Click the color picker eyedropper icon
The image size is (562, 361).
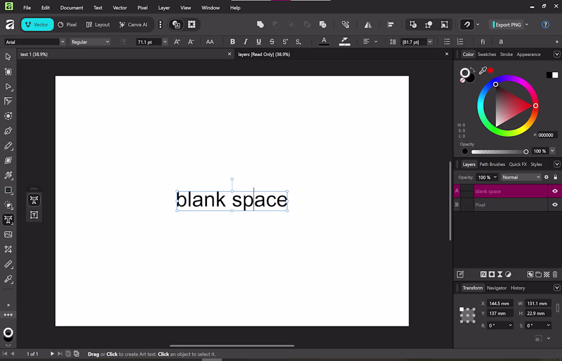pyautogui.click(x=482, y=71)
